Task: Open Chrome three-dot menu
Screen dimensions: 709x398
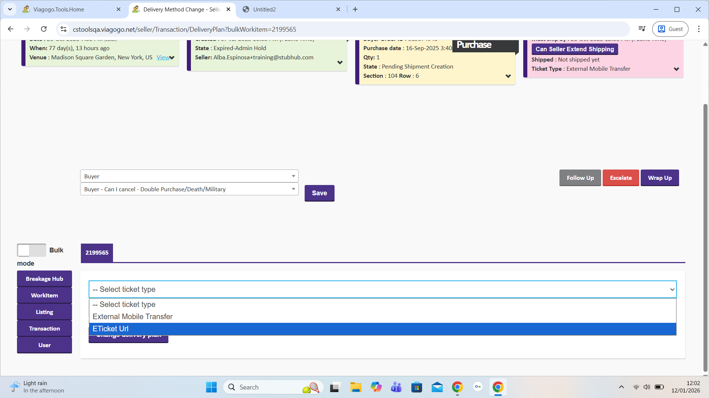Action: (699, 29)
